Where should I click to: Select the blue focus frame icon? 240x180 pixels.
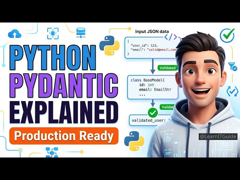[53, 33]
